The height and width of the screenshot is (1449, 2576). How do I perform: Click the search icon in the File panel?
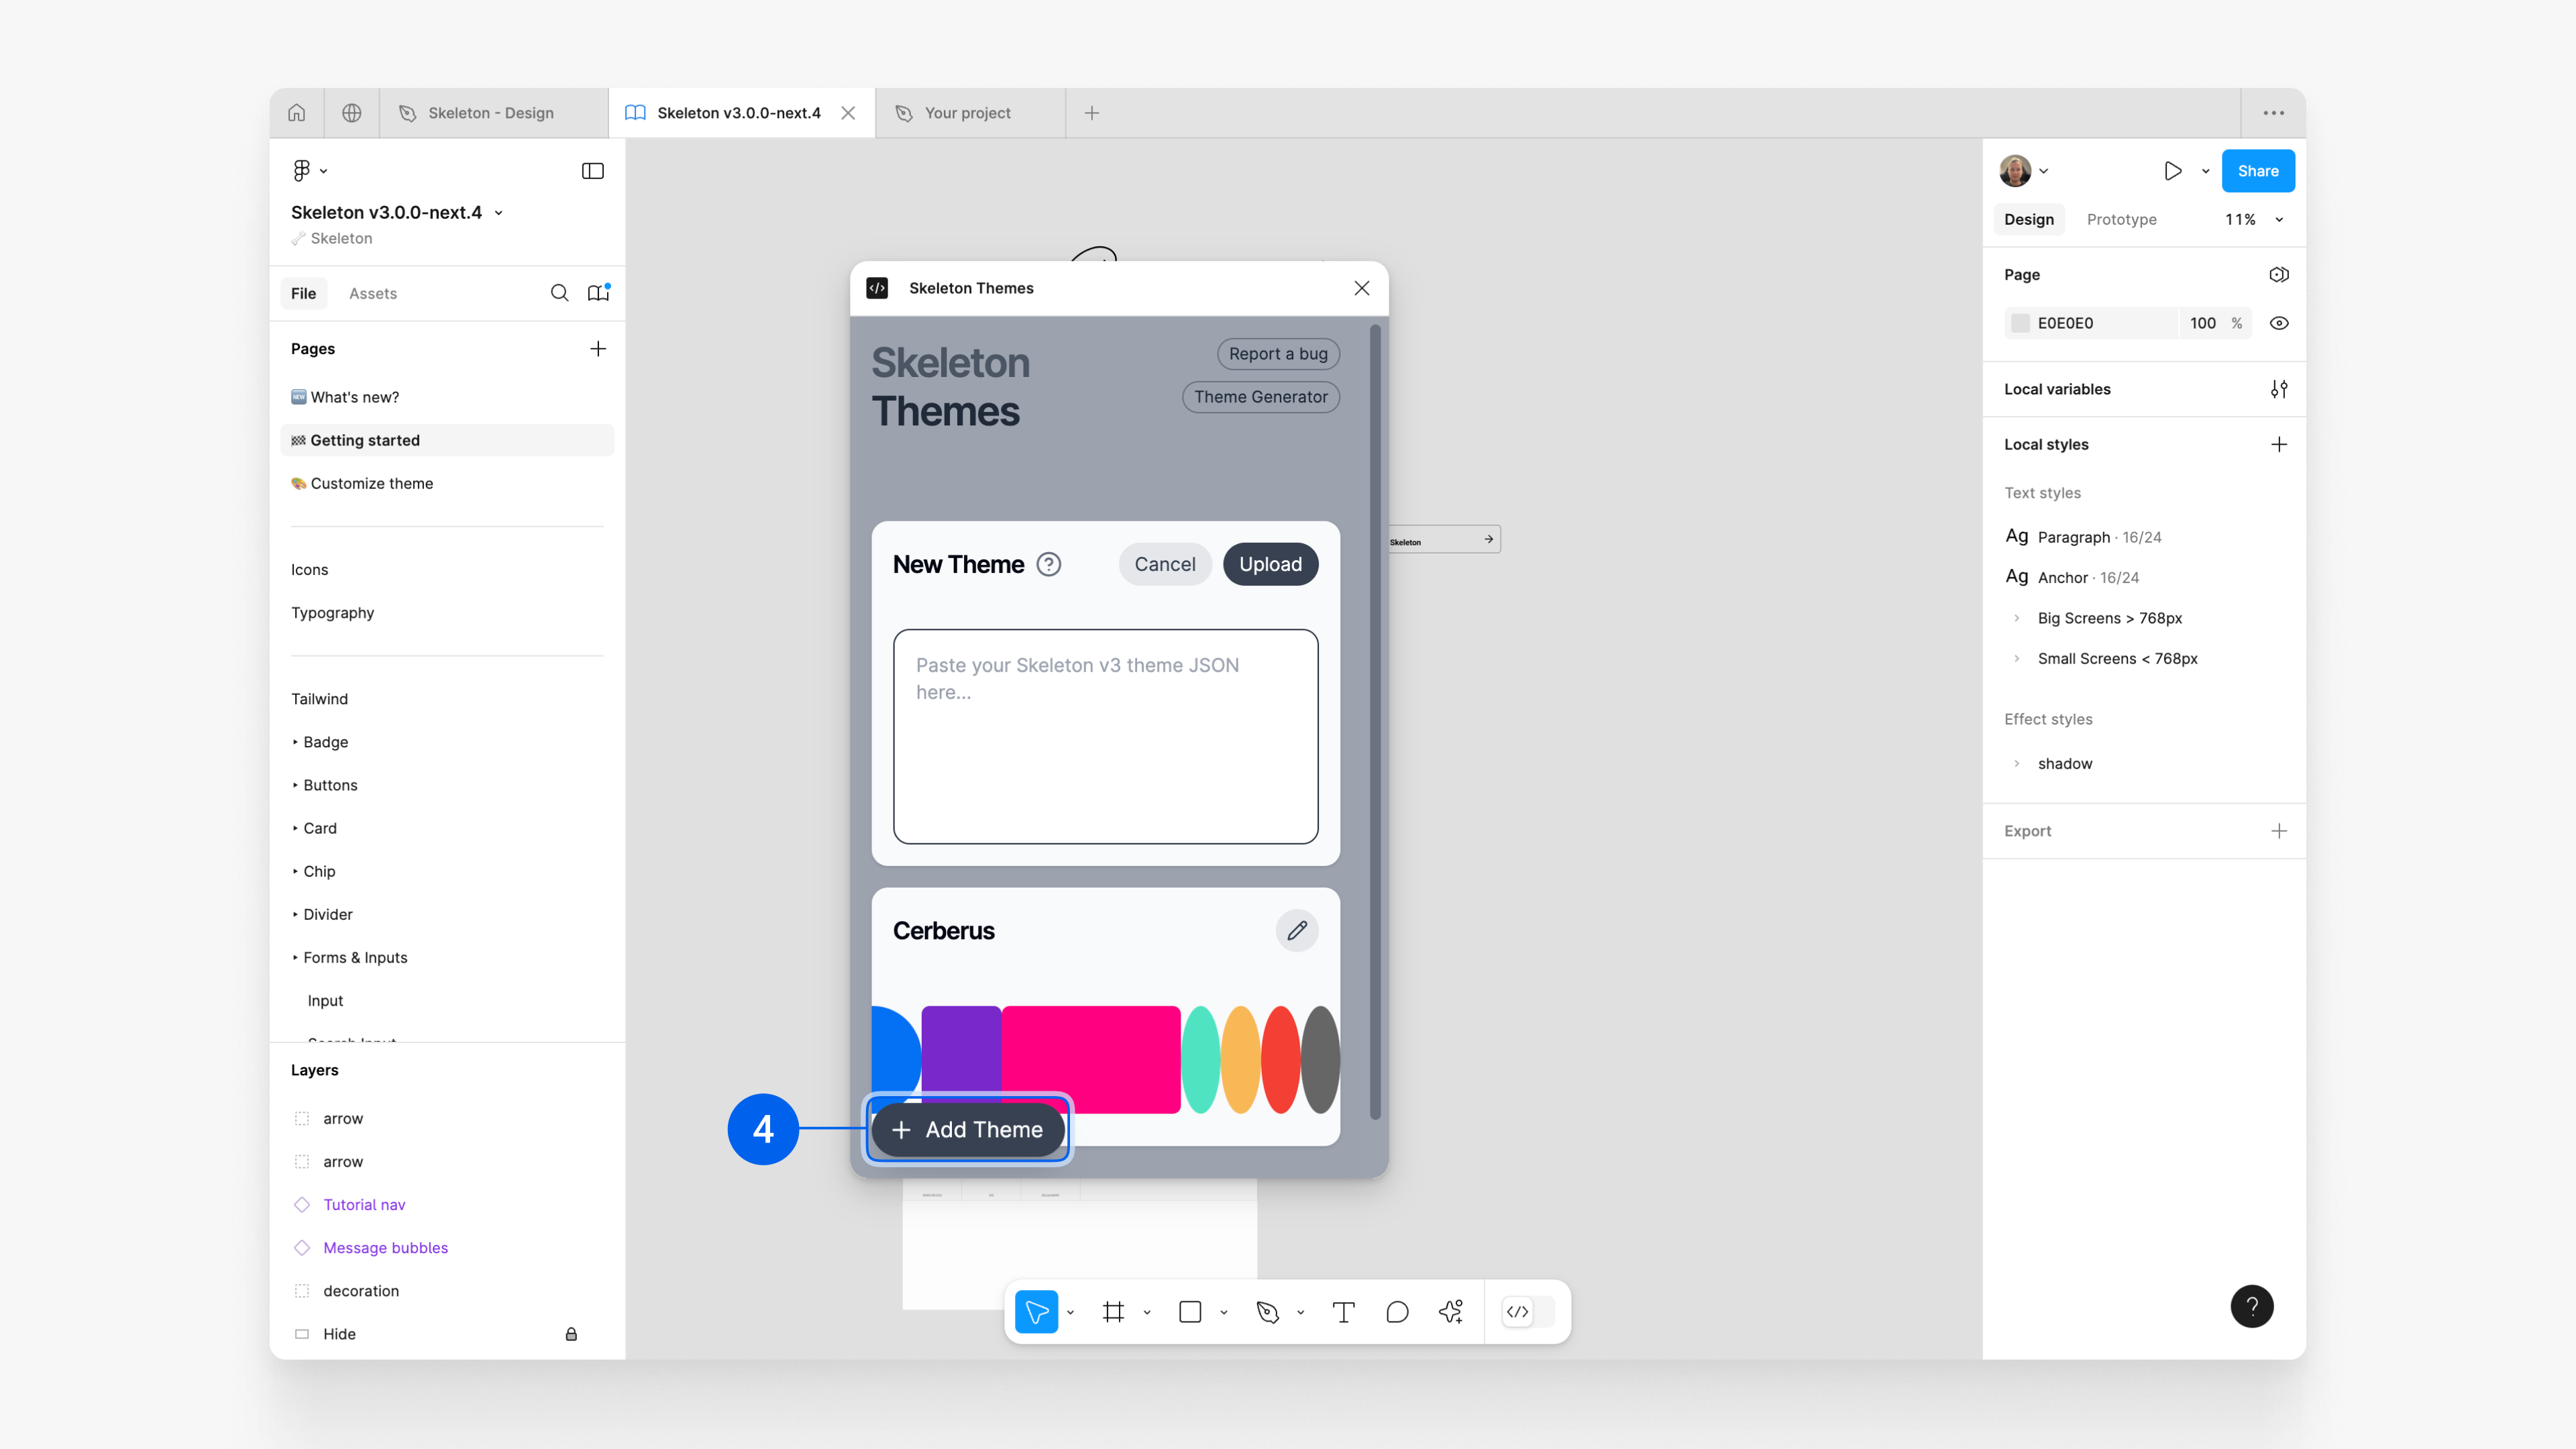(x=559, y=293)
